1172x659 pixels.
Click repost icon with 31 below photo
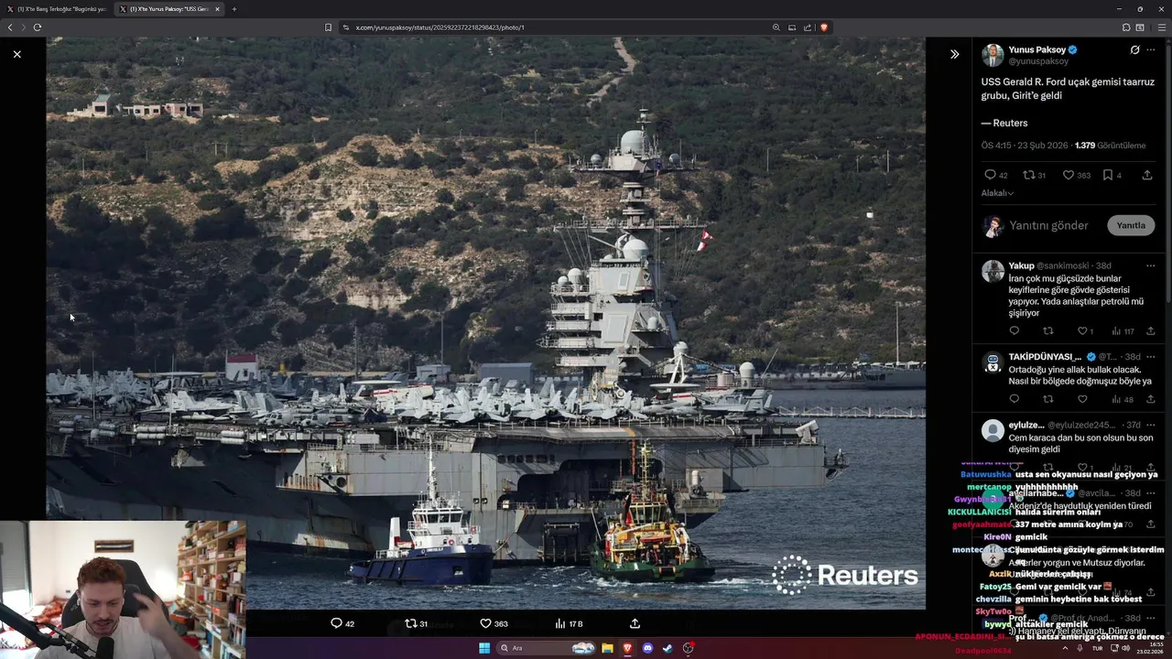(x=416, y=623)
